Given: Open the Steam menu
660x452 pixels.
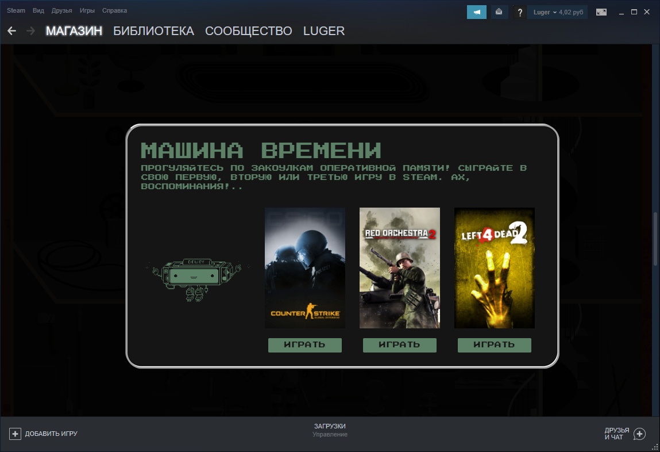Looking at the screenshot, I should (16, 11).
